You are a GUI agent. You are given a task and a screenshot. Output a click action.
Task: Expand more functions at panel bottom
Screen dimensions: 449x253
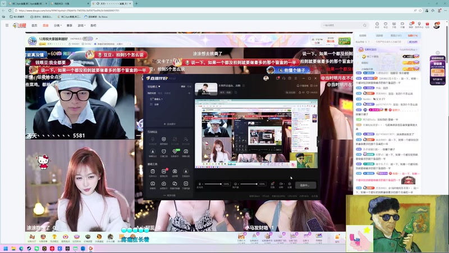point(169,195)
